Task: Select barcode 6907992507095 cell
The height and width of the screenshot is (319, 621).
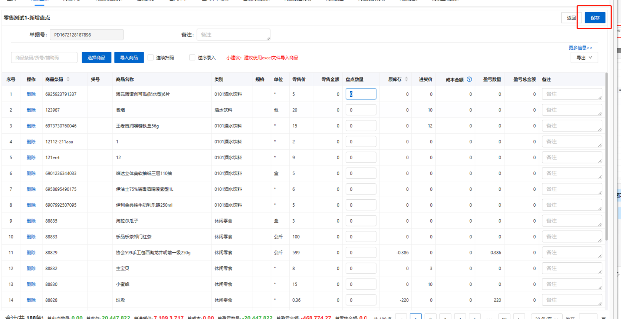Action: coord(61,205)
